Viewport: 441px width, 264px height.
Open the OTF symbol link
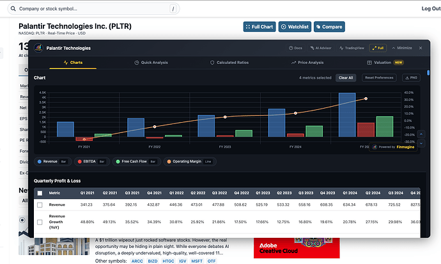click(212, 261)
